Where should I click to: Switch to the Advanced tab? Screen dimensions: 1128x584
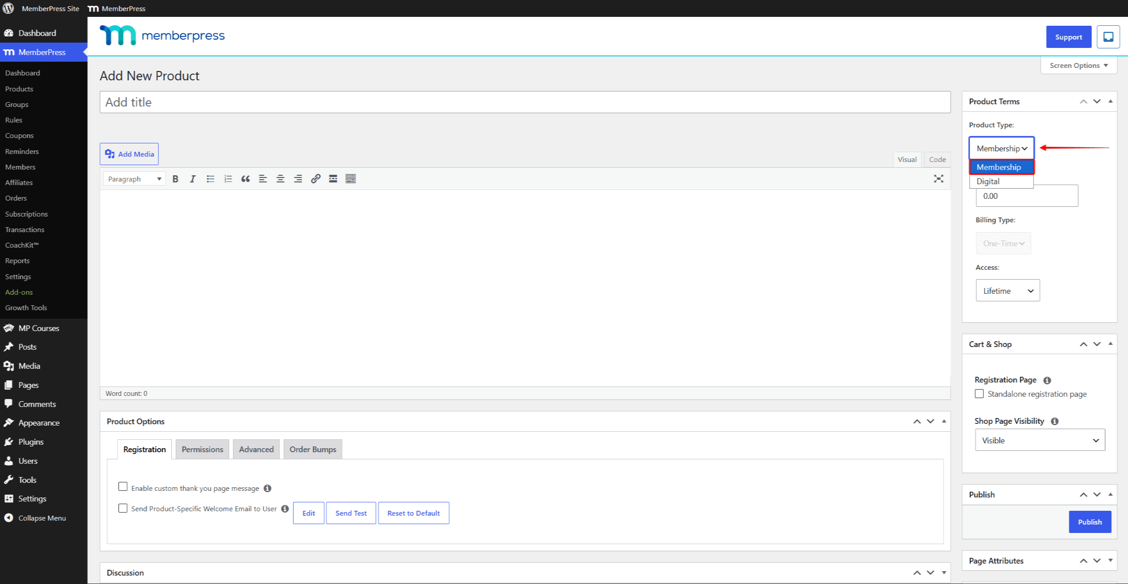(x=257, y=450)
